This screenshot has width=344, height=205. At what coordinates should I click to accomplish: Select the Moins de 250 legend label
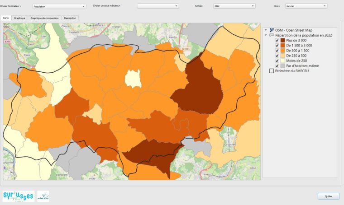coord(296,61)
